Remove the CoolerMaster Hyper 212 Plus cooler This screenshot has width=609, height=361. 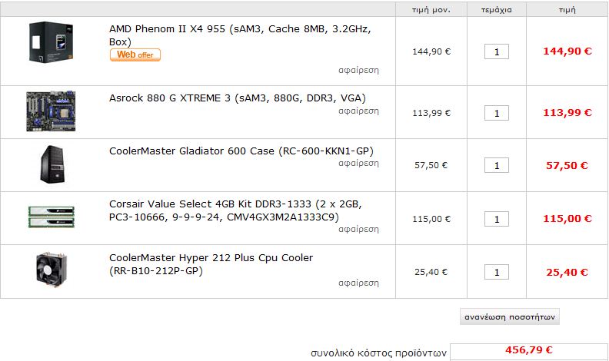(x=358, y=283)
